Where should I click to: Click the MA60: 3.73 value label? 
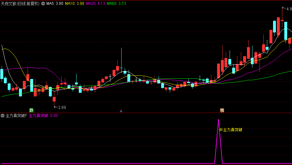(x=116, y=4)
